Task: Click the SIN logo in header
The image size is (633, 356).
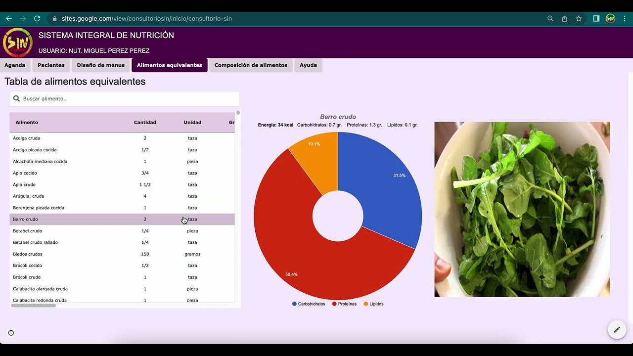Action: (x=18, y=43)
